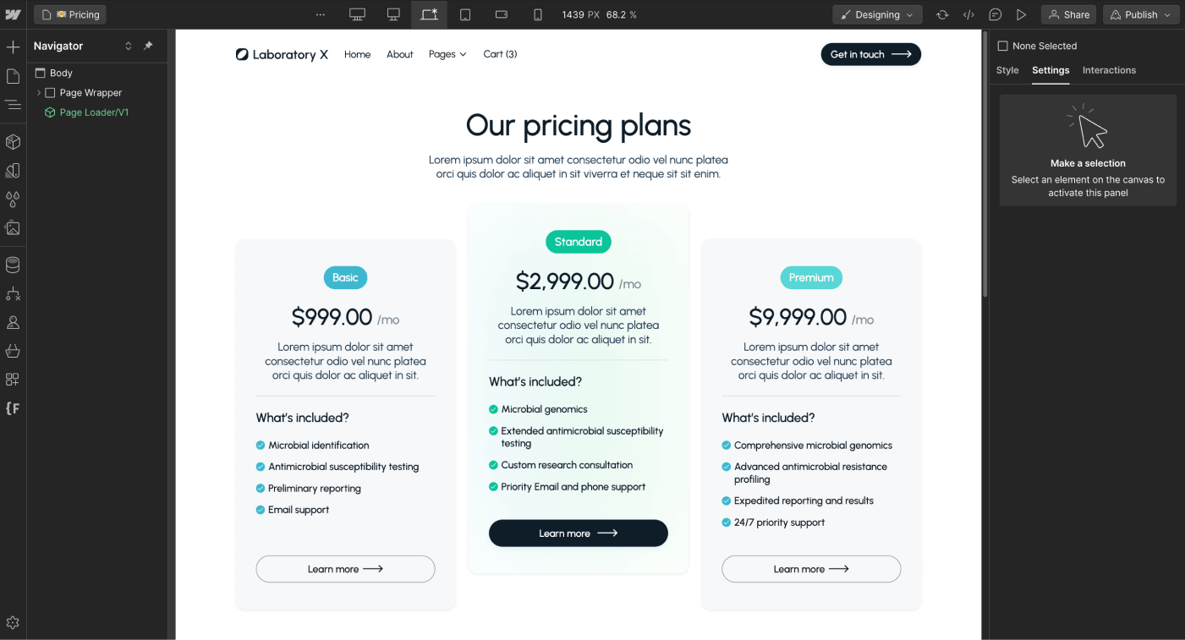Screen dimensions: 1185x640
Task: Switch to the Interactions tab
Action: click(1109, 70)
